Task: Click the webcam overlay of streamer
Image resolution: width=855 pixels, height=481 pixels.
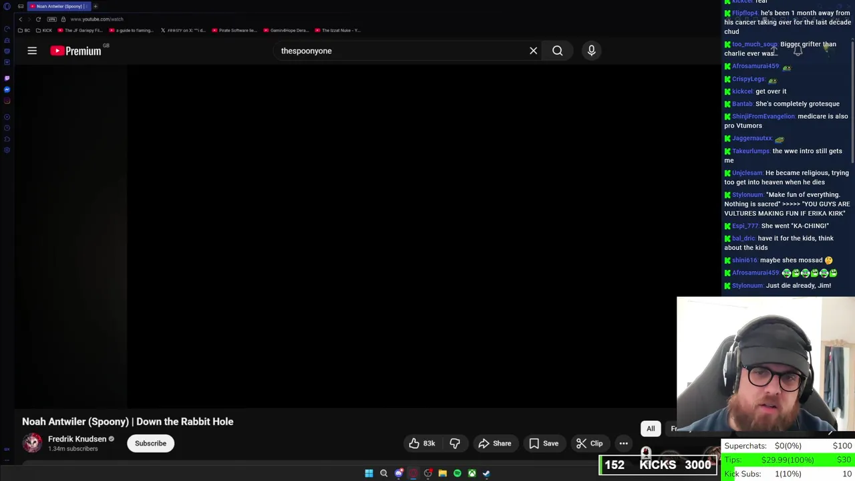Action: [765, 365]
